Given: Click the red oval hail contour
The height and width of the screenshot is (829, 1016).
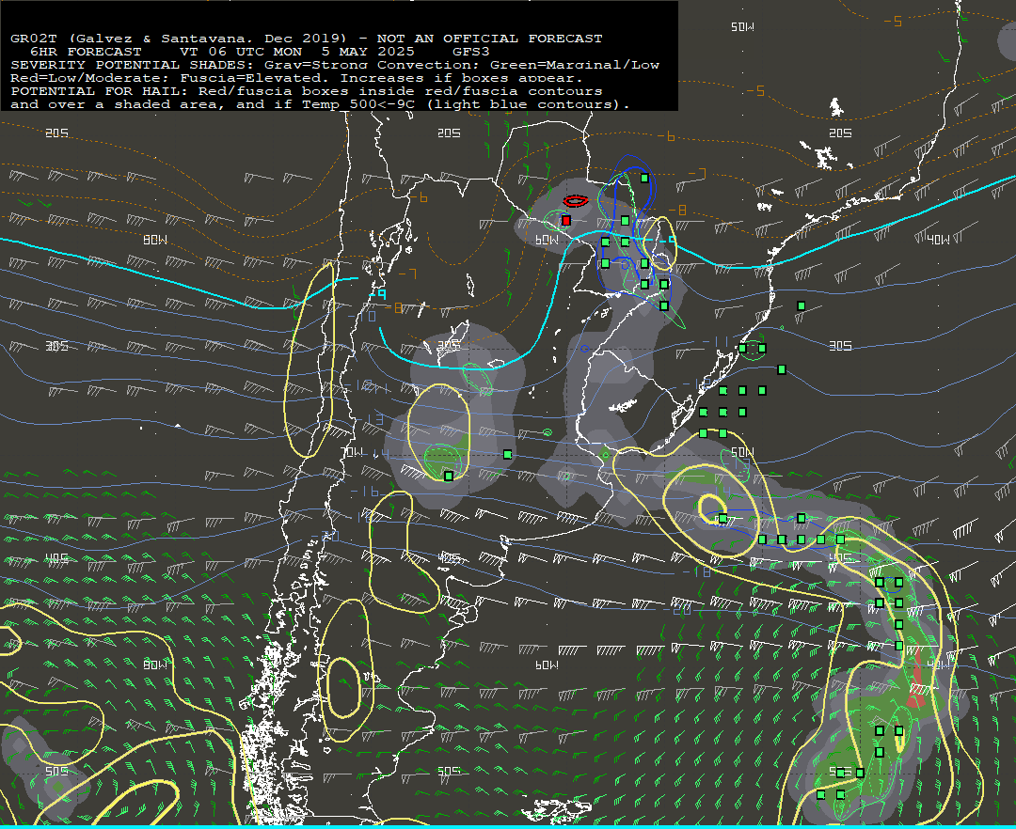Looking at the screenshot, I should click(x=576, y=201).
